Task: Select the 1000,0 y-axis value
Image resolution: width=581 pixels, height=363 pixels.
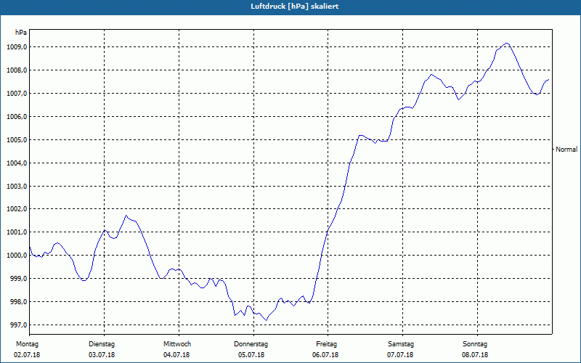Action: [17, 256]
